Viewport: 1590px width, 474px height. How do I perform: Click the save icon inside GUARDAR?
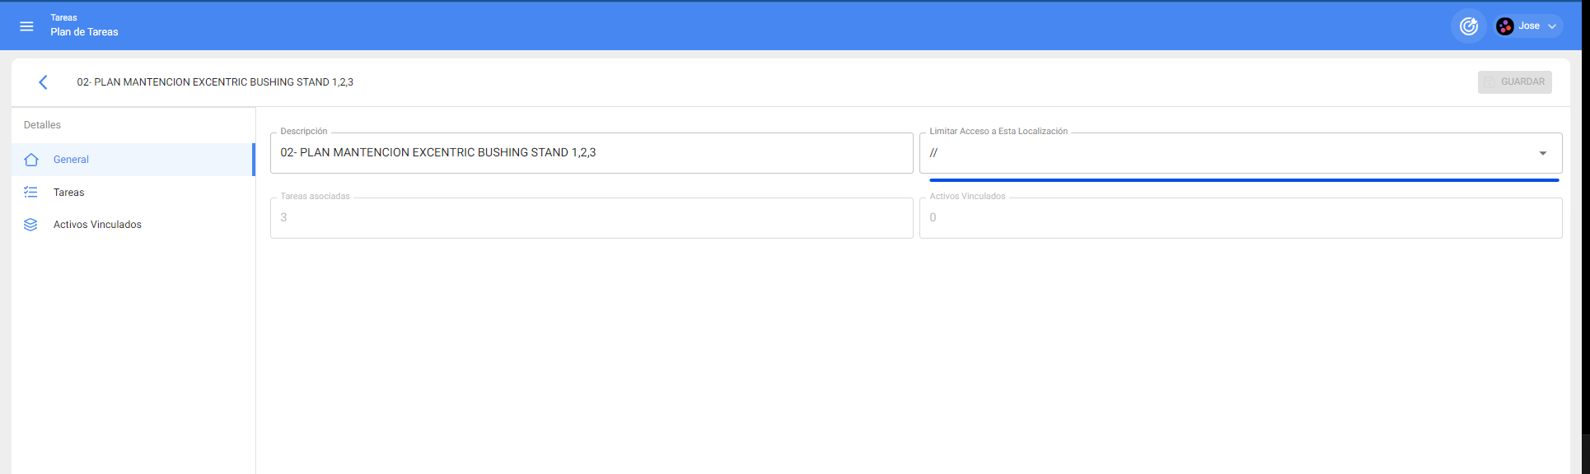pos(1489,82)
